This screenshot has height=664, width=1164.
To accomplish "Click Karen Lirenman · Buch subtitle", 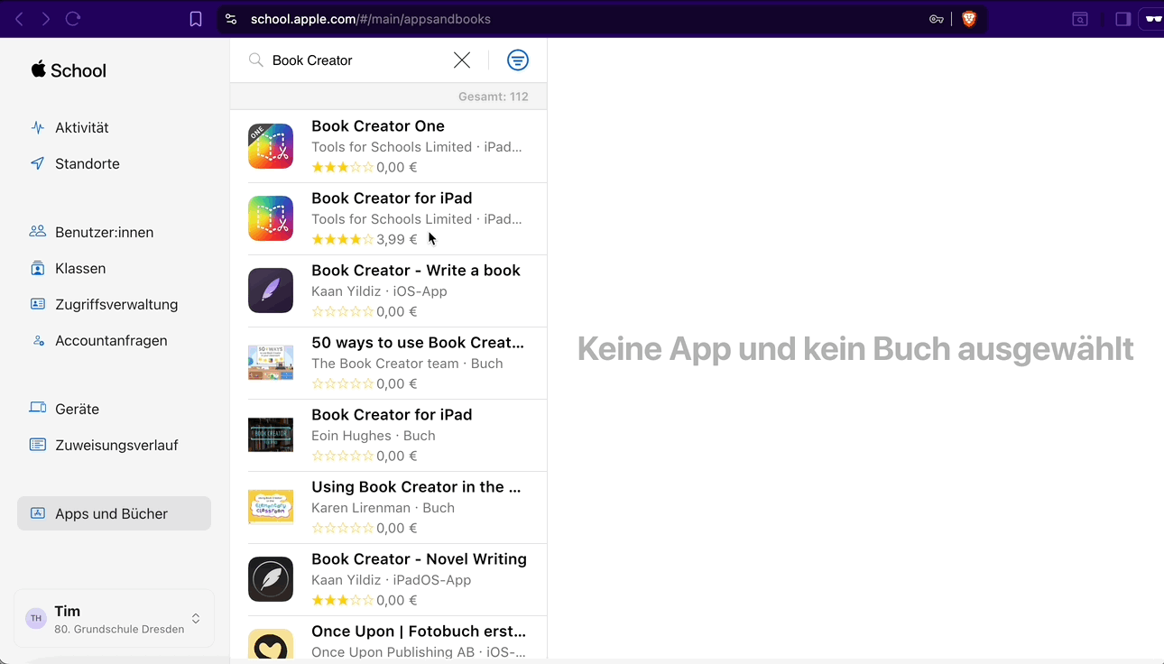I will pos(383,508).
